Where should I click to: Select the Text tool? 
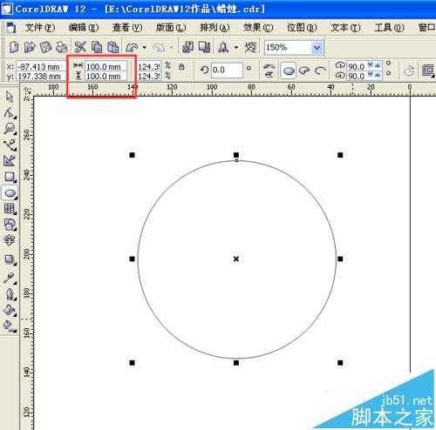coord(10,240)
